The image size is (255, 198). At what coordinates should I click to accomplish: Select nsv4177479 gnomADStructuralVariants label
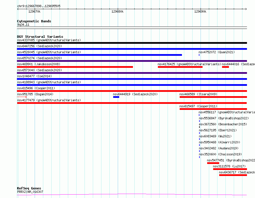point(49,100)
